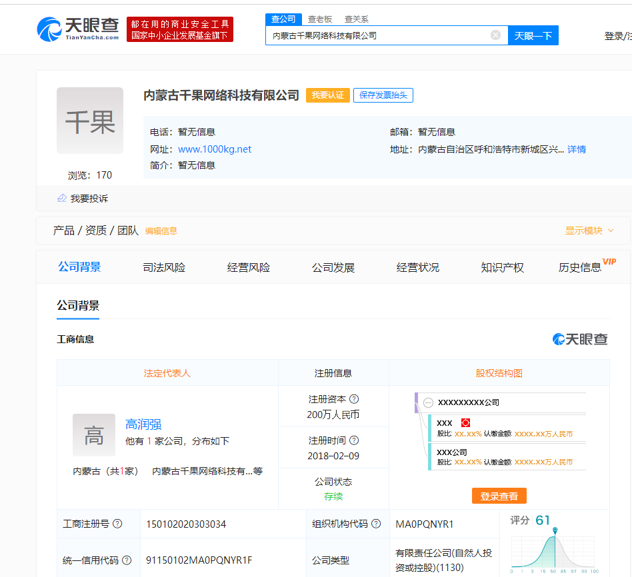Image resolution: width=632 pixels, height=577 pixels.
Task: Open the 经营风险 navigation tab
Action: pyautogui.click(x=248, y=267)
